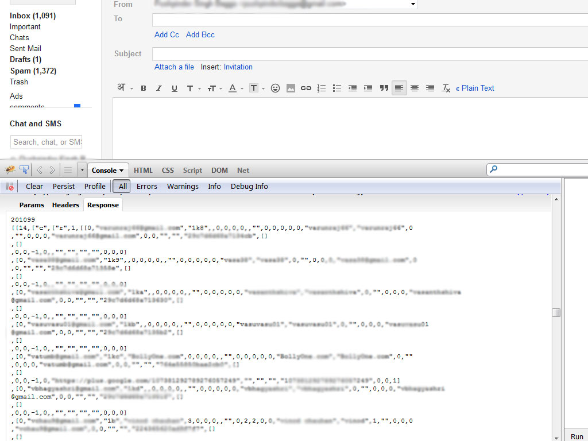Open small dropdown arrow before Console tab
Screen dimensions: 588x441
[x=82, y=170]
